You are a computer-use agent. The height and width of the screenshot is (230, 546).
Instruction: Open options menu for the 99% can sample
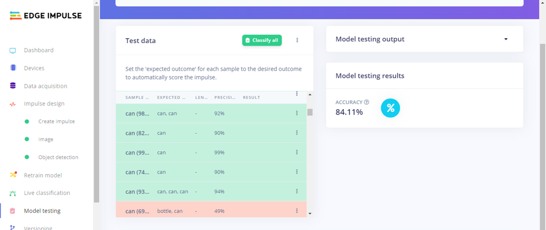click(x=297, y=152)
